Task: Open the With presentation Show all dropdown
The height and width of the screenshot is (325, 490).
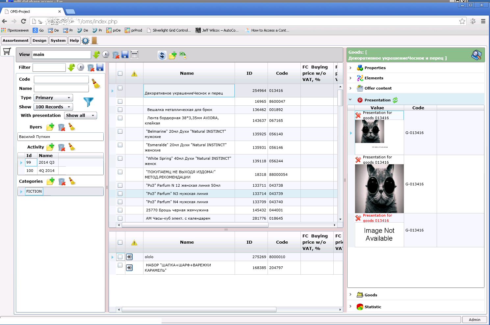Action: tap(81, 116)
